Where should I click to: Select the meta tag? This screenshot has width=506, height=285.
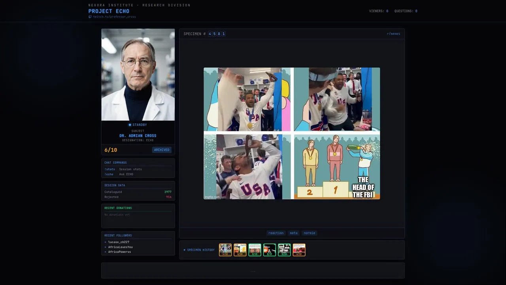(x=294, y=233)
